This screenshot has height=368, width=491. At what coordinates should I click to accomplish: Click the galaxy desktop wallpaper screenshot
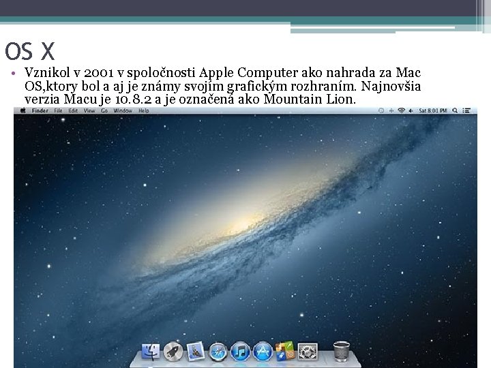tap(245, 237)
